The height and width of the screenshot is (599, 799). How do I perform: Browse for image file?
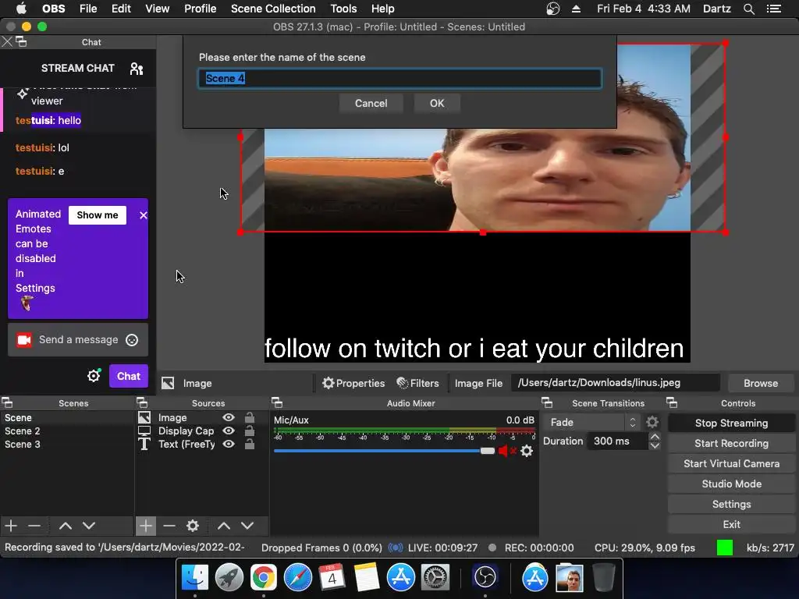[x=761, y=383]
